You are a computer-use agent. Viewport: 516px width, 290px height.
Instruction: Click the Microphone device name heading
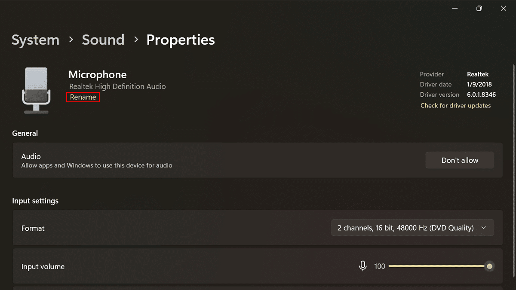tap(98, 75)
